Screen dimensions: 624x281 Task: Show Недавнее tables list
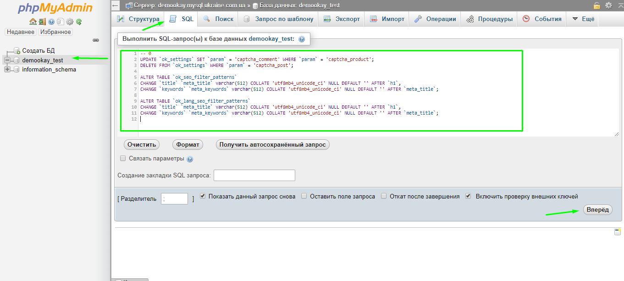(x=21, y=32)
